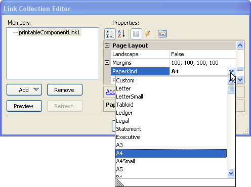
Task: Click dropdown list scroll down arrow
Action: click(231, 173)
